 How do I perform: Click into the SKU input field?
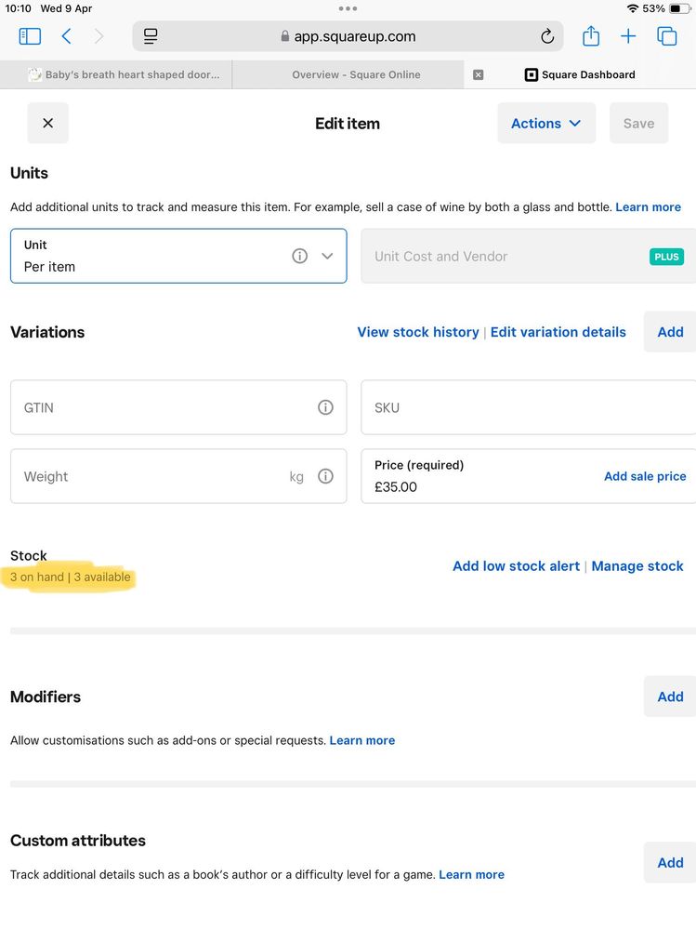coord(528,407)
